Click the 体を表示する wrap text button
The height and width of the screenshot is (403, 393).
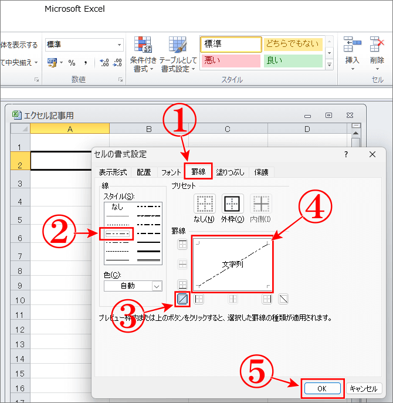click(19, 45)
